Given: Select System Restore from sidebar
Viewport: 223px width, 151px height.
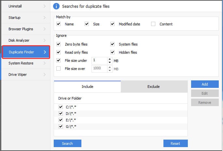Looking at the screenshot, I should coord(21,63).
